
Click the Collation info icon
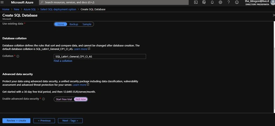pyautogui.click(x=18, y=56)
